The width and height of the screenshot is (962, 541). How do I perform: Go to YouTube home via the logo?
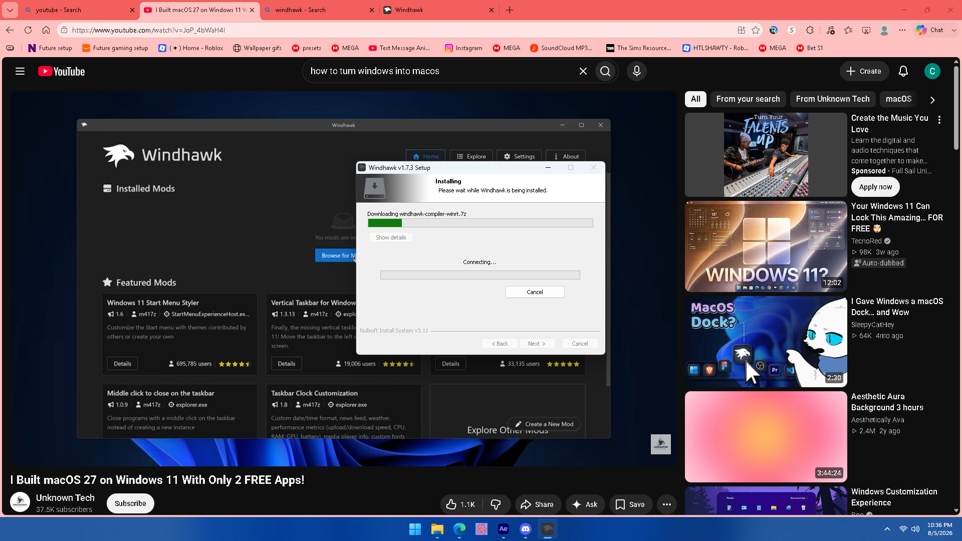62,71
